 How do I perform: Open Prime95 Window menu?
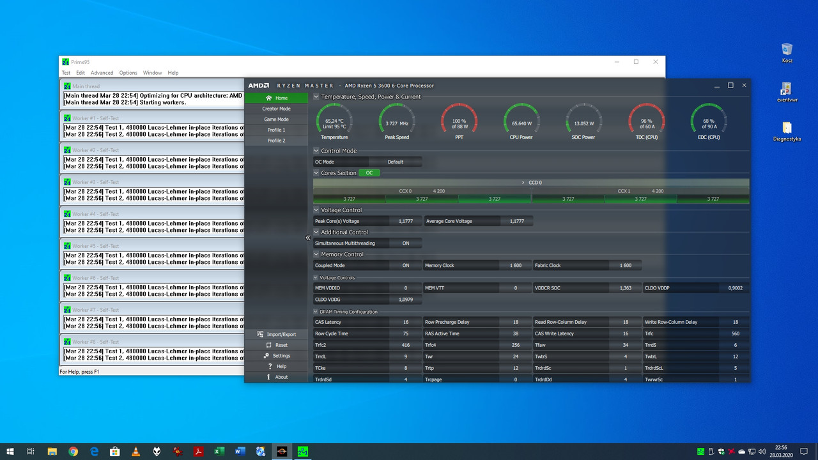pos(152,73)
